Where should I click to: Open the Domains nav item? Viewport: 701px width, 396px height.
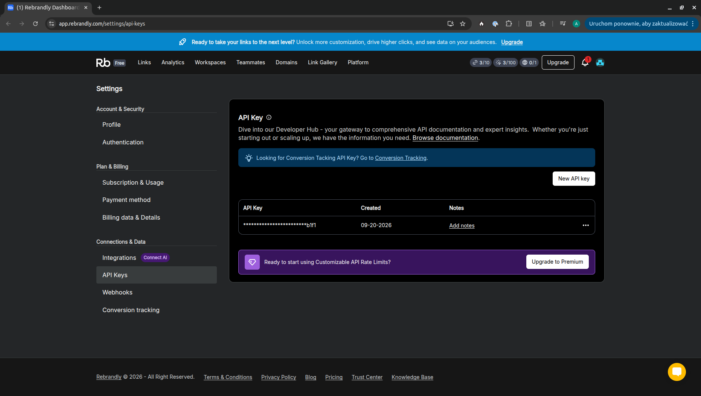coord(286,62)
